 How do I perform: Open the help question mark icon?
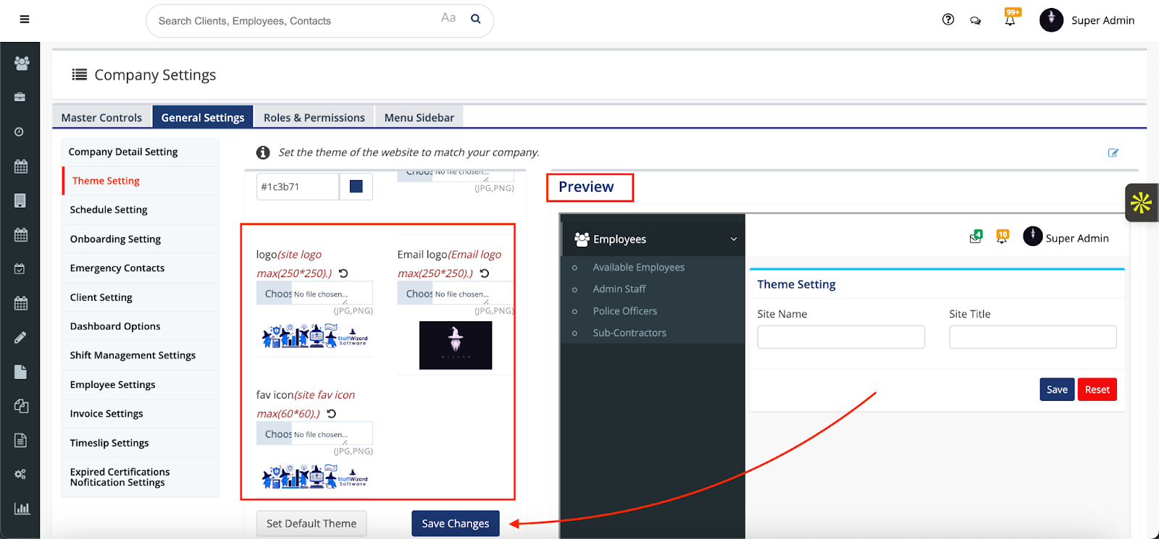pos(947,20)
